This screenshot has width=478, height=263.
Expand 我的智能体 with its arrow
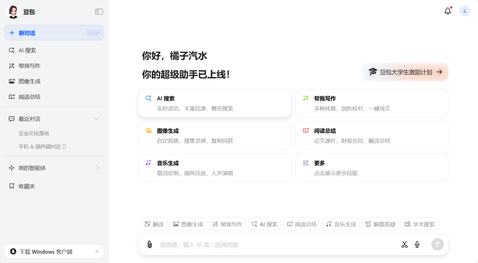point(97,168)
